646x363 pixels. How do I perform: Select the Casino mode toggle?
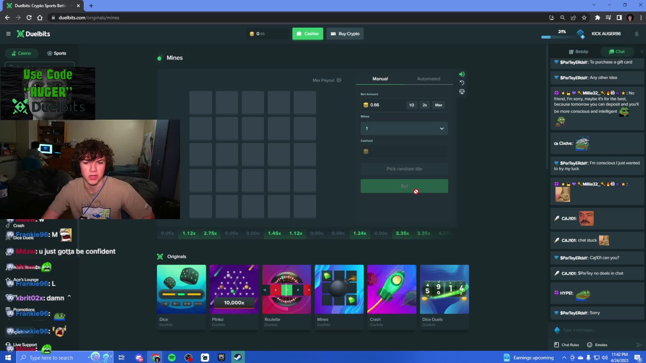21,53
